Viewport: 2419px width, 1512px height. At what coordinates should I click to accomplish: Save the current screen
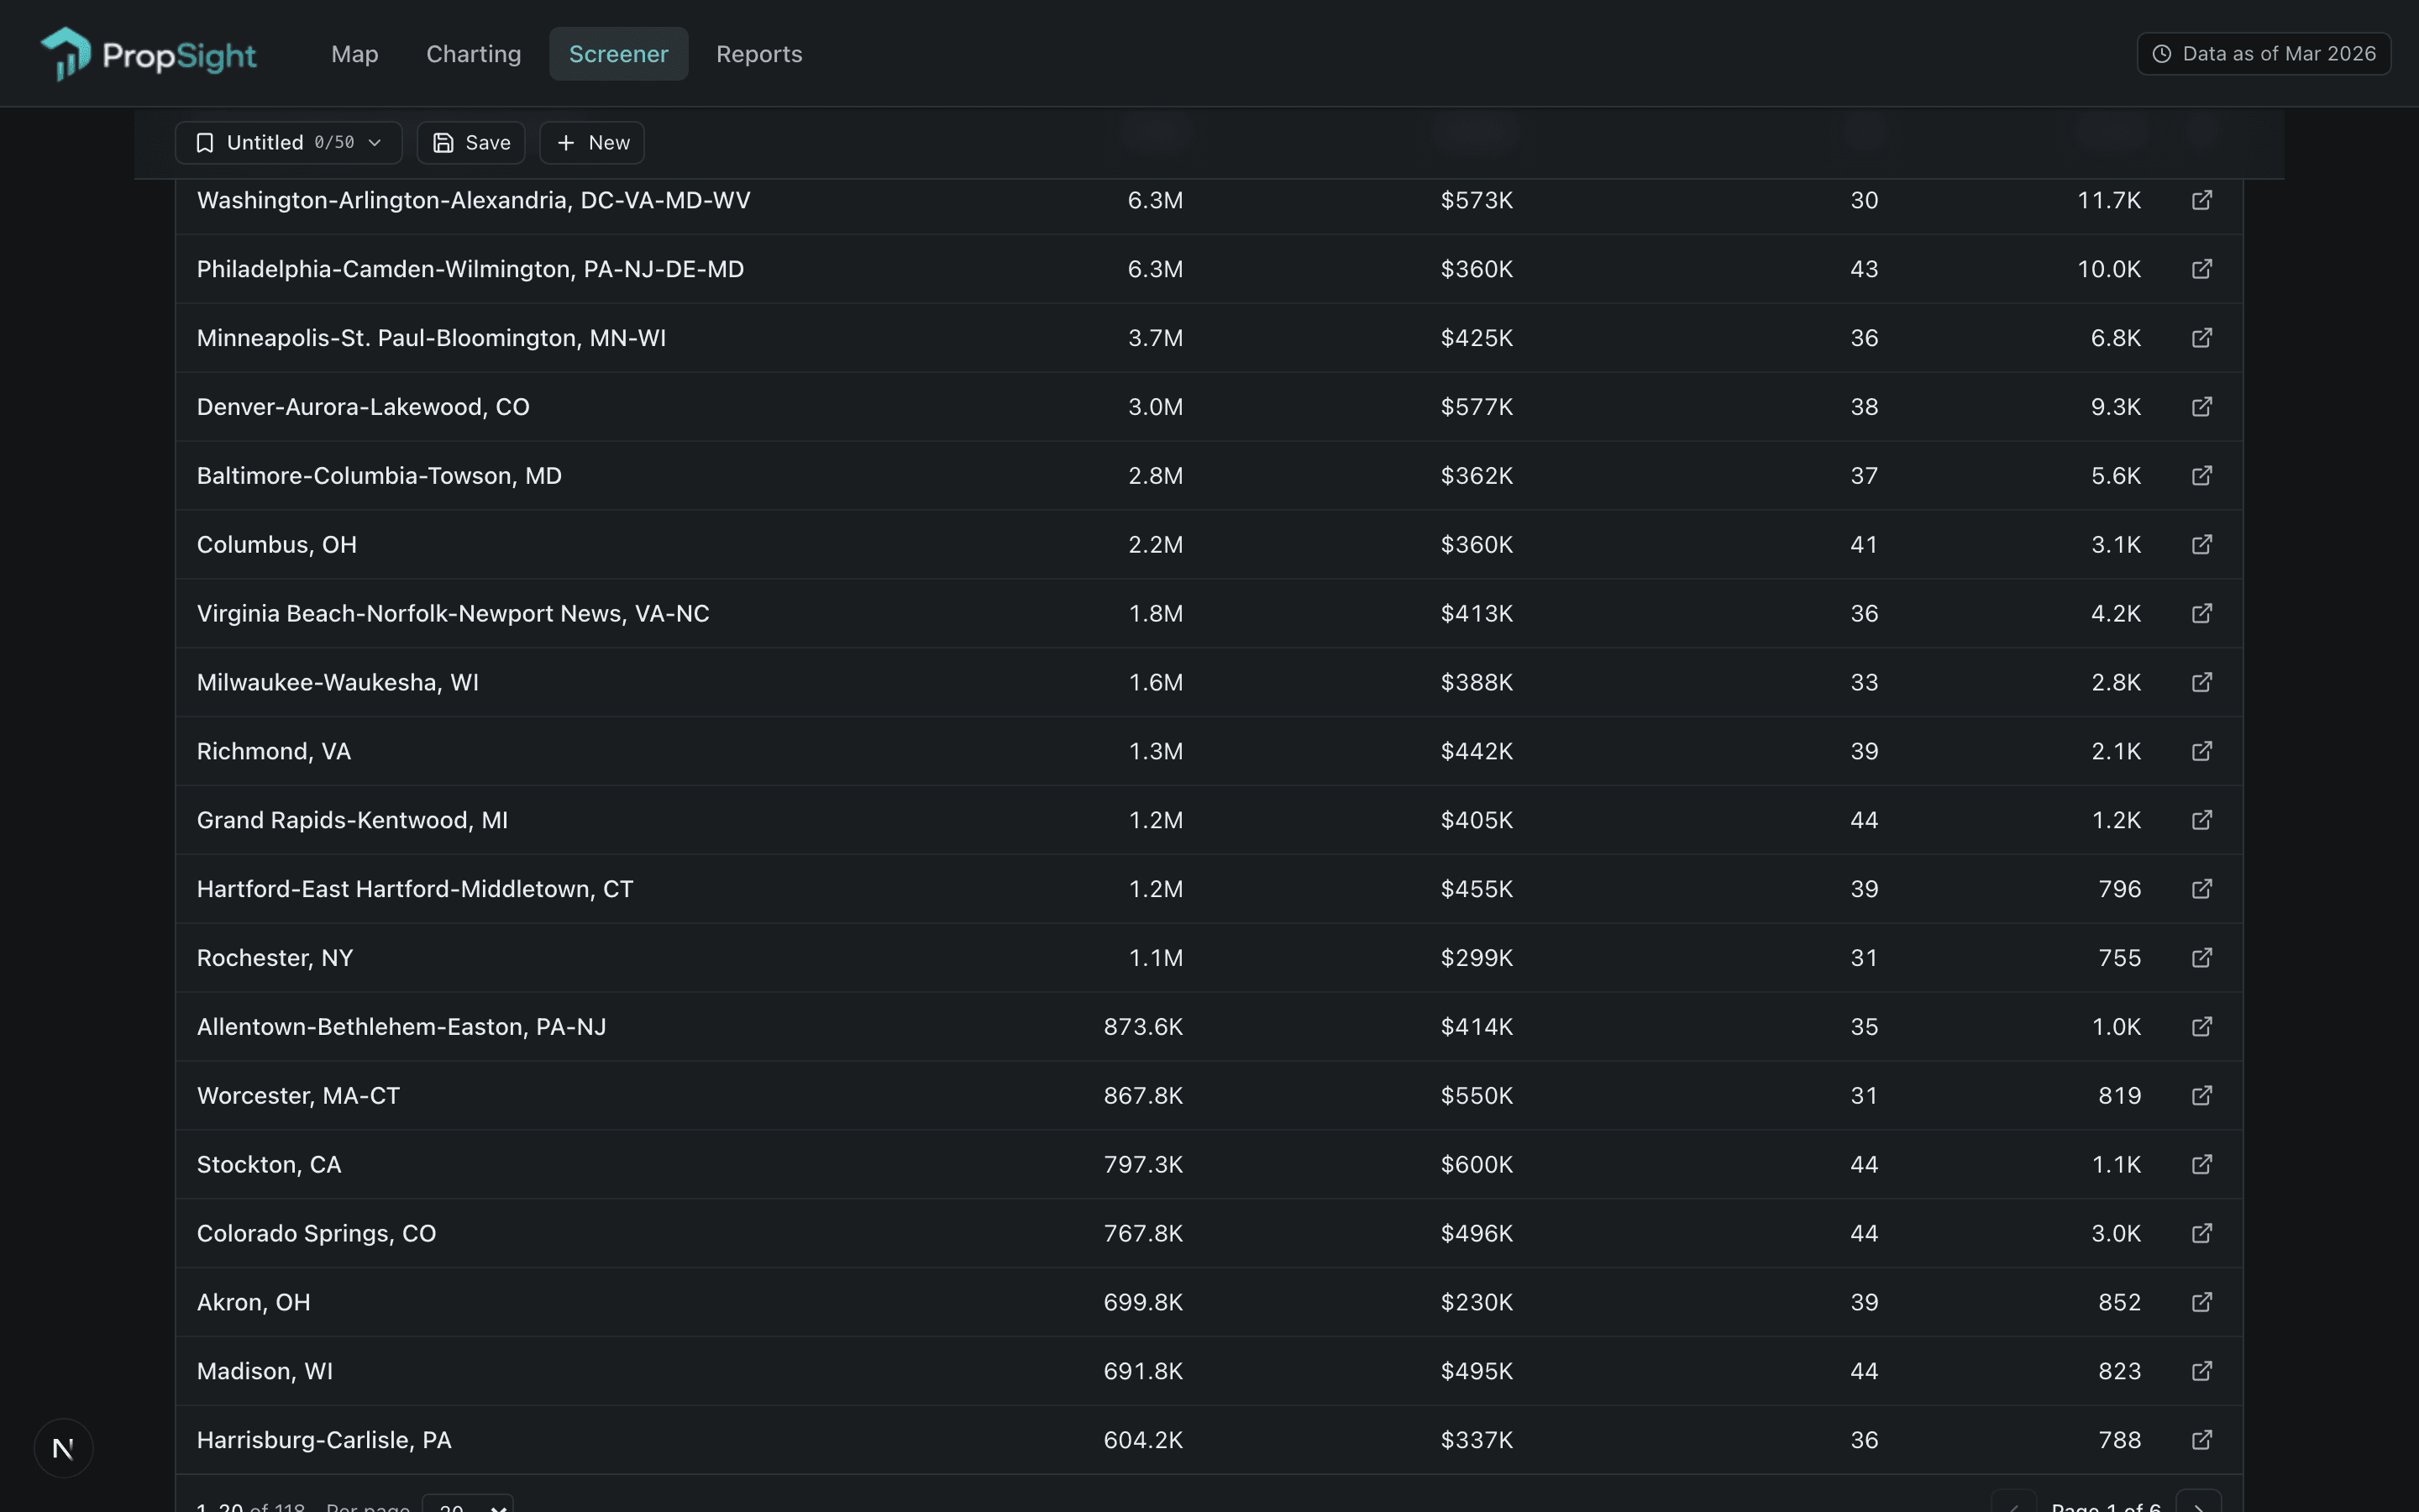pos(471,143)
